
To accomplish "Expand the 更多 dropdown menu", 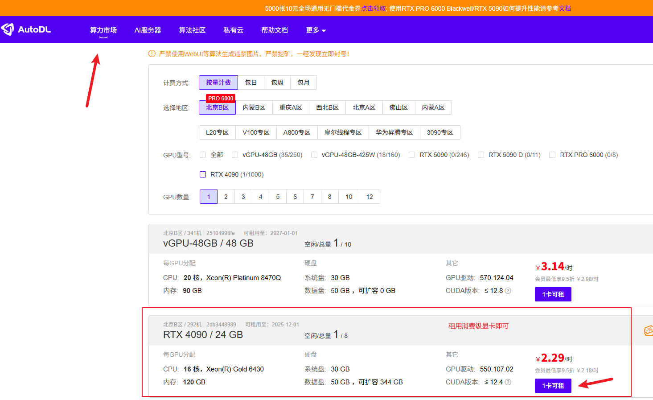I will [316, 30].
